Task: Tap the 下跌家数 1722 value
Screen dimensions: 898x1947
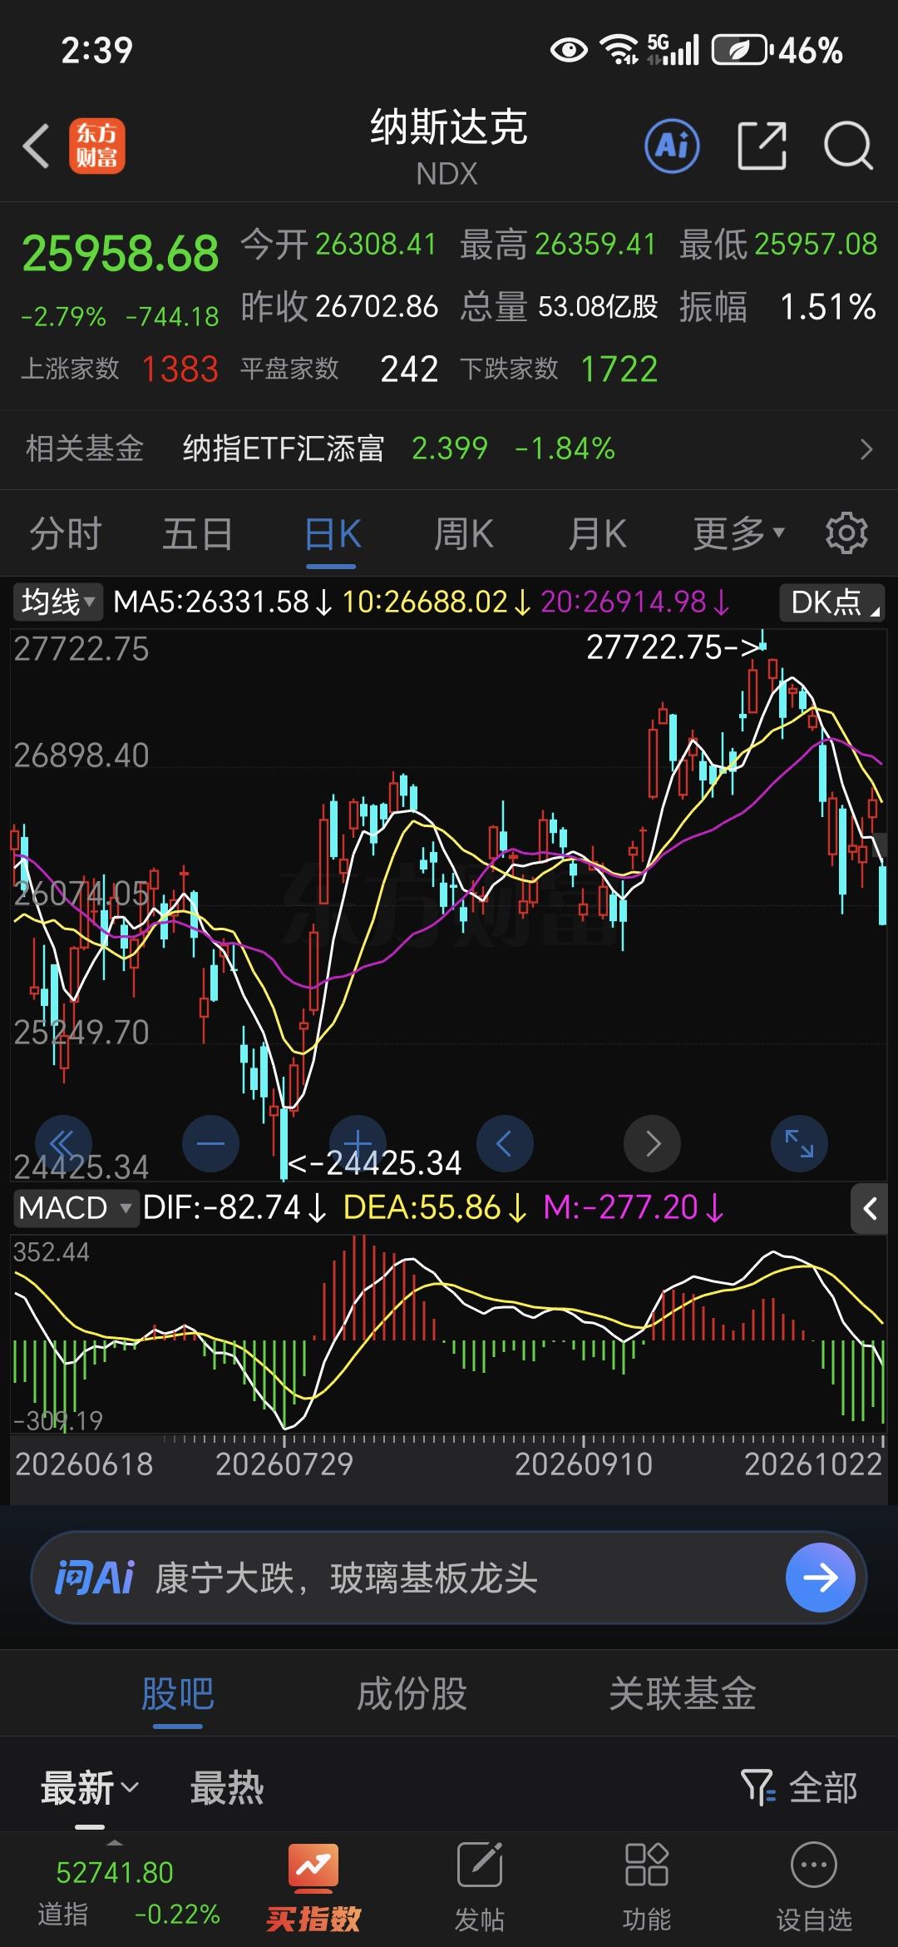Action: tap(619, 369)
